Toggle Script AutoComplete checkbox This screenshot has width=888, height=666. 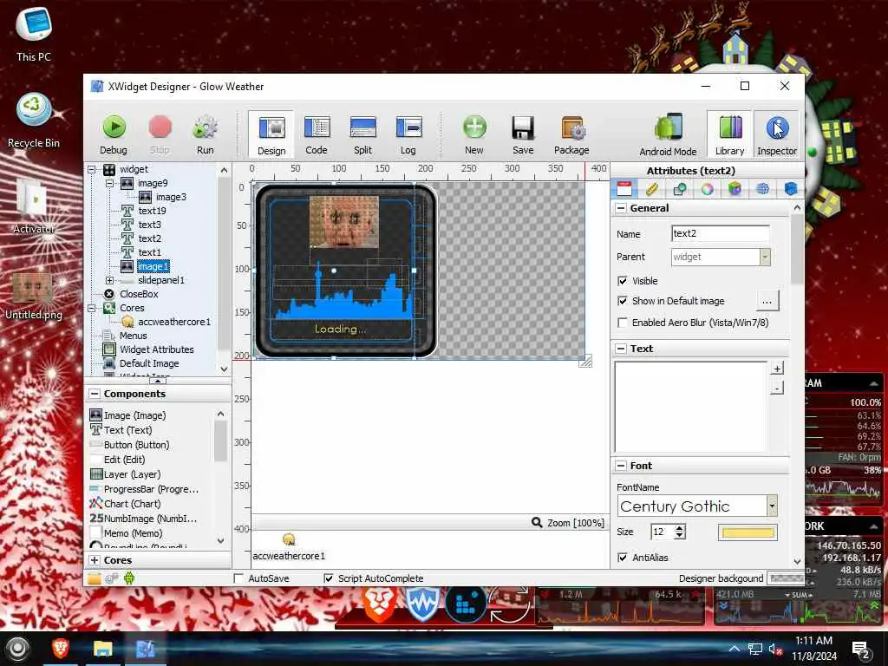(329, 578)
